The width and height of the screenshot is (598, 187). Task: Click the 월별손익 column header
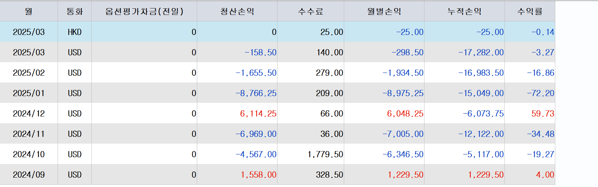(x=384, y=11)
